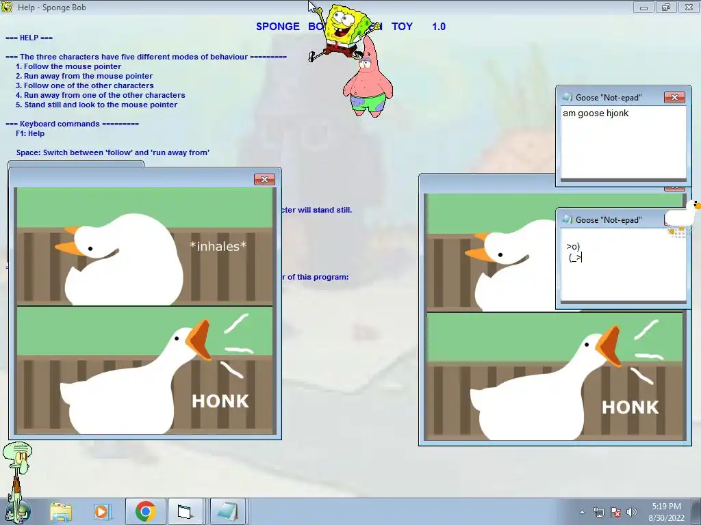Close the Help - Sponge Bob window
The width and height of the screenshot is (701, 525).
tap(689, 7)
